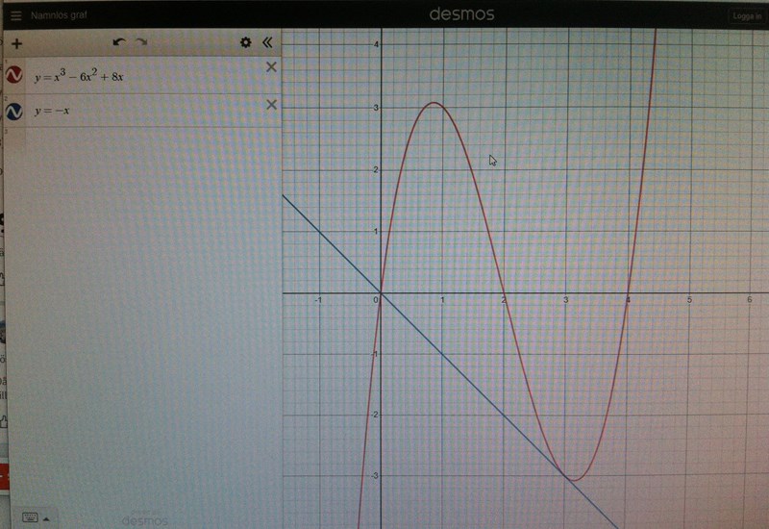Undo the last action with the undo arrow
Viewport: 769px width, 529px height.
(119, 42)
